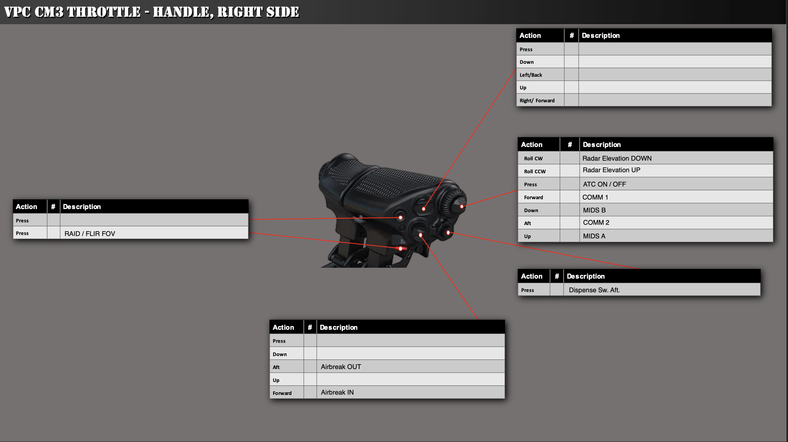Screen dimensions: 788x442
Task: Select the Airbreak OUT description cell
Action: [341, 367]
